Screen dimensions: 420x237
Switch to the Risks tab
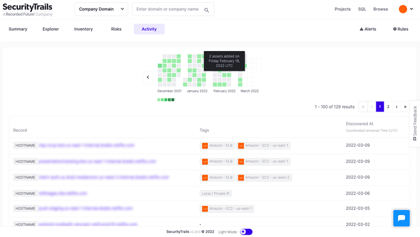[x=116, y=29]
